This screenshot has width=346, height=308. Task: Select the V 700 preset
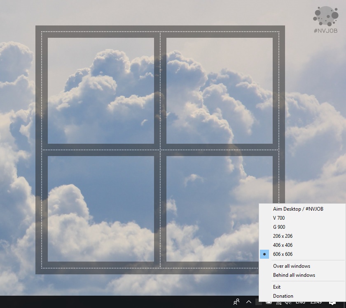coord(302,218)
